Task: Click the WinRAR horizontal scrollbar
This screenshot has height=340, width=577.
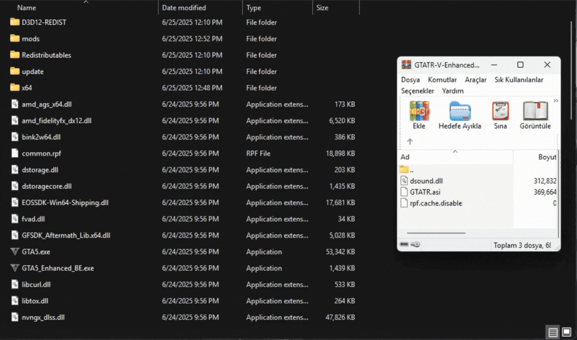Action: [436, 233]
